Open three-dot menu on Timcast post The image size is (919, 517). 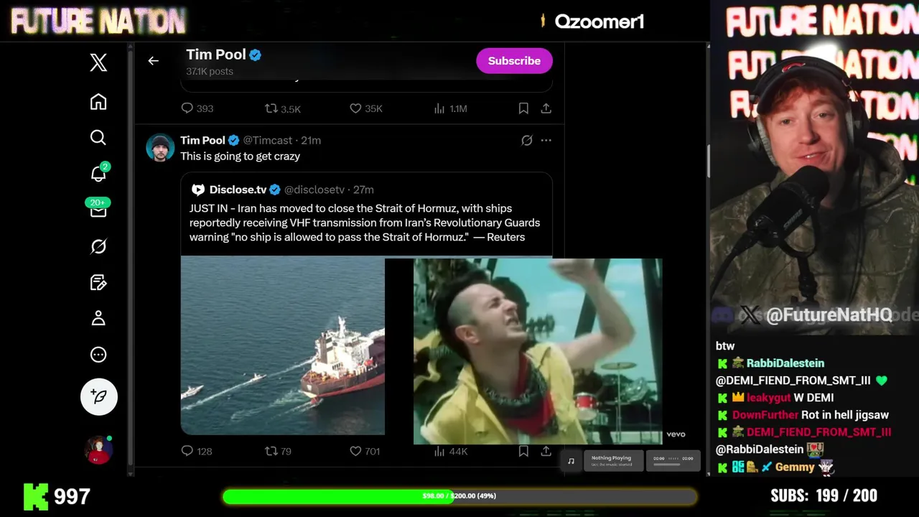point(546,141)
